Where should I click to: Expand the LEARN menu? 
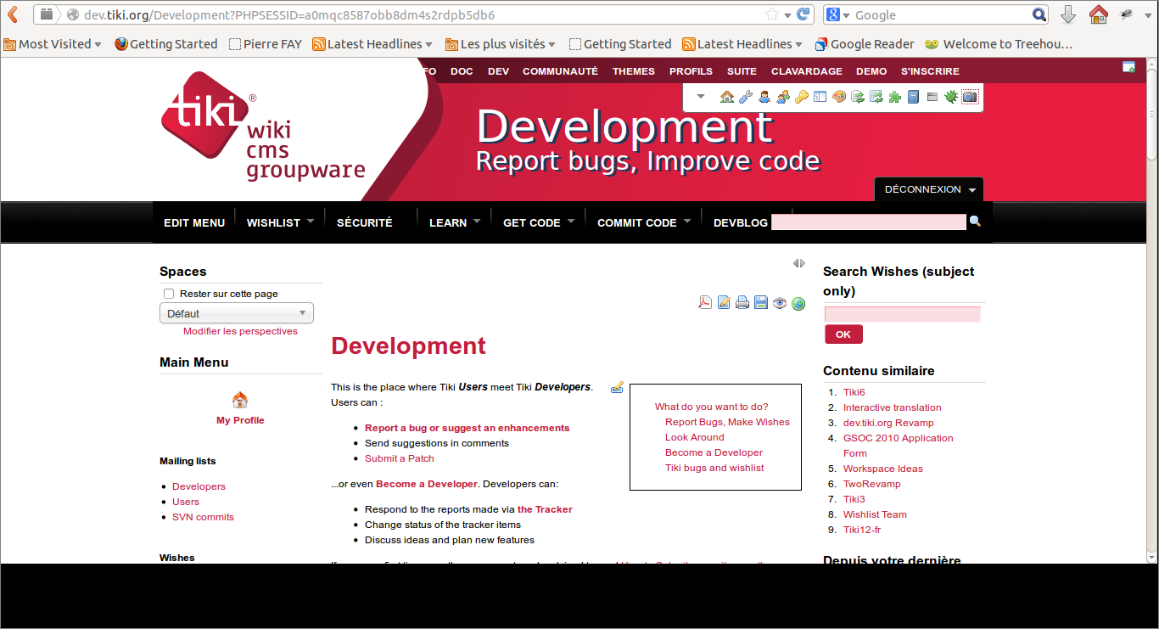[x=477, y=221]
